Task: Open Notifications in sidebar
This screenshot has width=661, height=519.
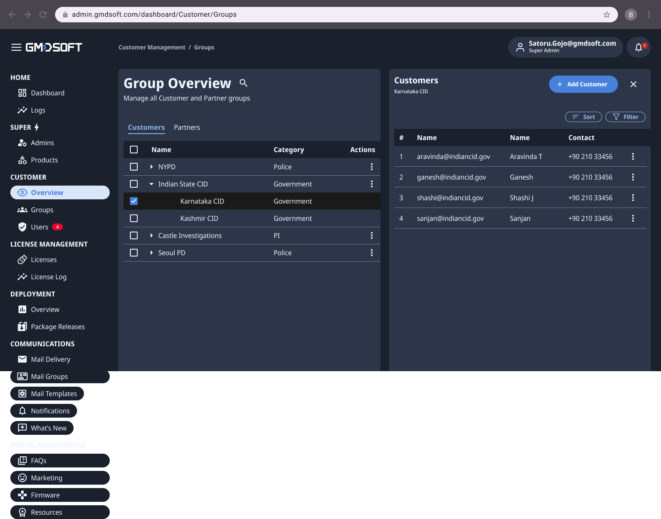Action: tap(43, 411)
